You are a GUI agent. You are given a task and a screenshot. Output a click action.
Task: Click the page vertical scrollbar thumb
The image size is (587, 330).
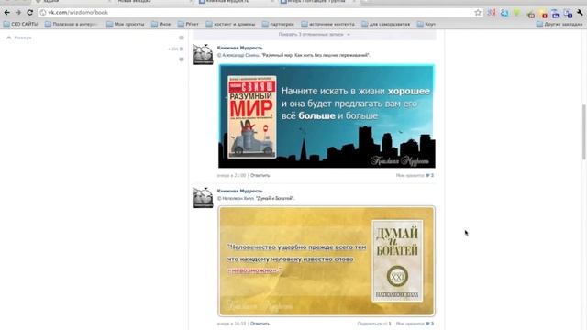click(583, 132)
